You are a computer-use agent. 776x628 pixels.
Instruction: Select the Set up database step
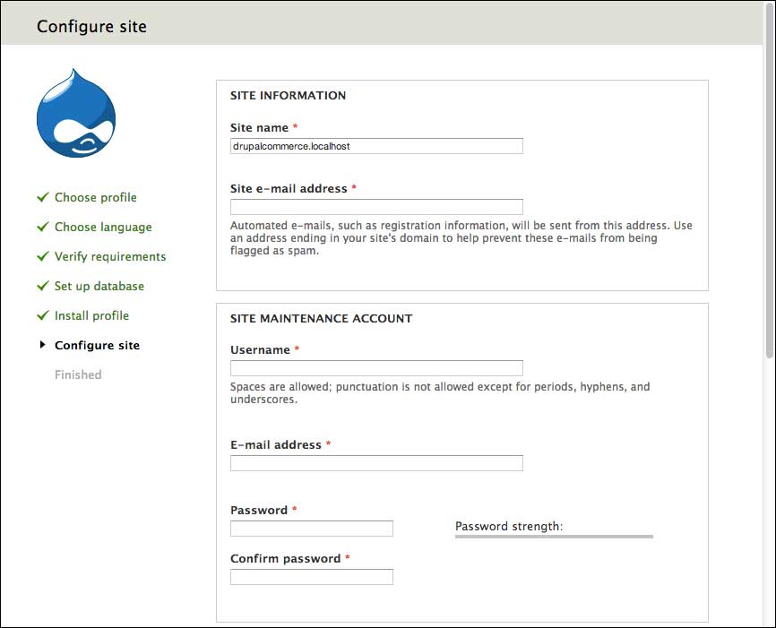[99, 286]
